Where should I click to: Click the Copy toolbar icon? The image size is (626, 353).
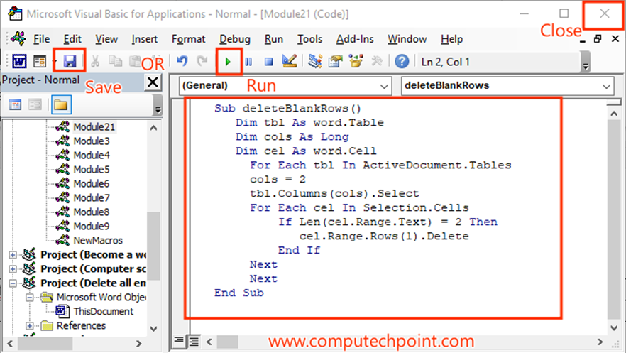click(x=116, y=62)
